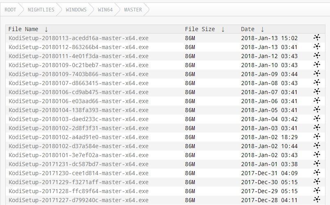Open WINDOWS breadcrumb level
Viewport: 330px width, 205px height.
(76, 9)
